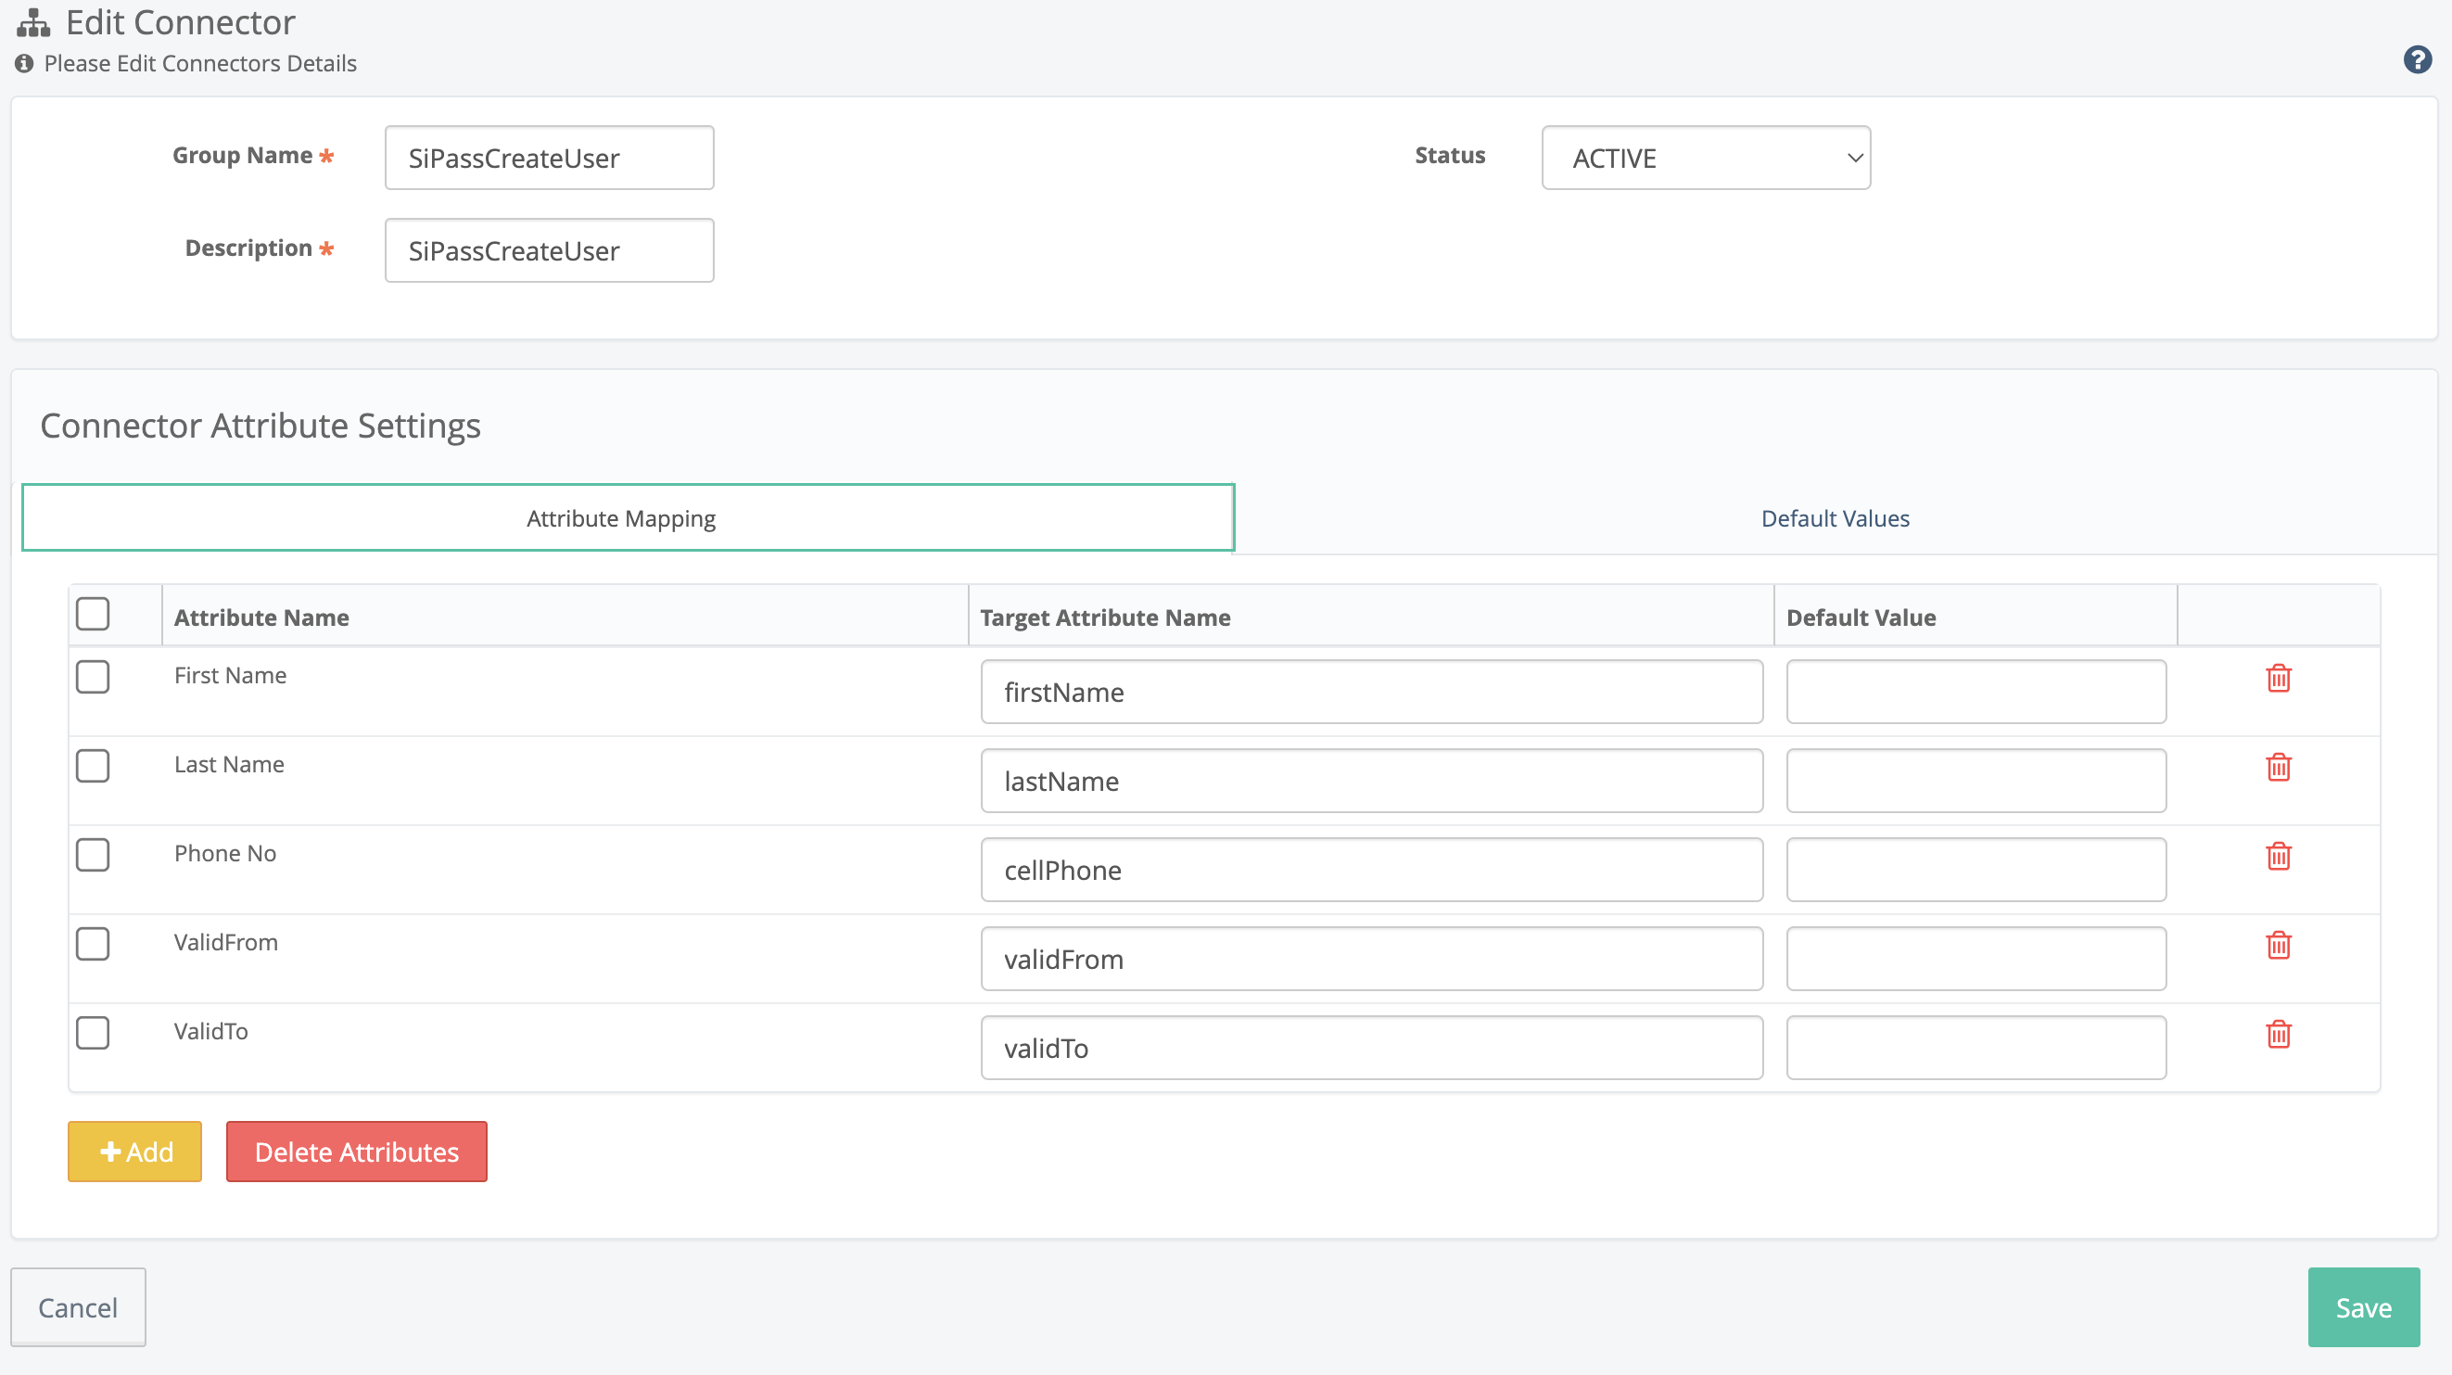
Task: Click the Delete Attributes button
Action: 356,1152
